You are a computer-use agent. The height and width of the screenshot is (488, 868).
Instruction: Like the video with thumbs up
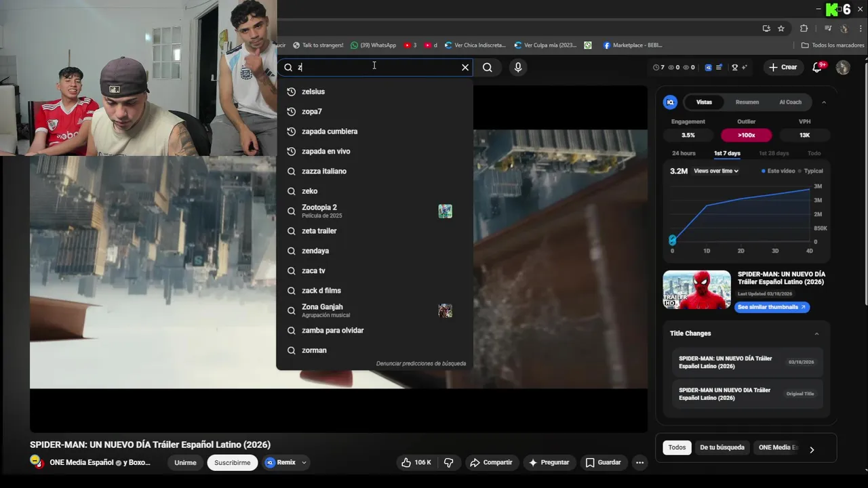point(416,462)
